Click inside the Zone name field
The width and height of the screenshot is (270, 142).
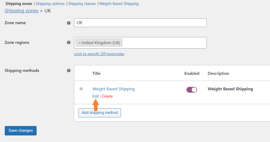140,23
